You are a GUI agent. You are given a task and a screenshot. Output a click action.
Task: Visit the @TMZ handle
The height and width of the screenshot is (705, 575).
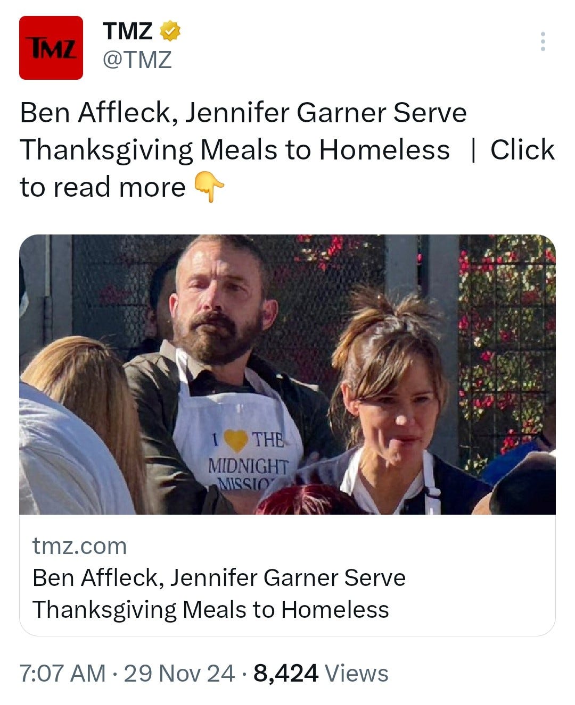click(137, 60)
